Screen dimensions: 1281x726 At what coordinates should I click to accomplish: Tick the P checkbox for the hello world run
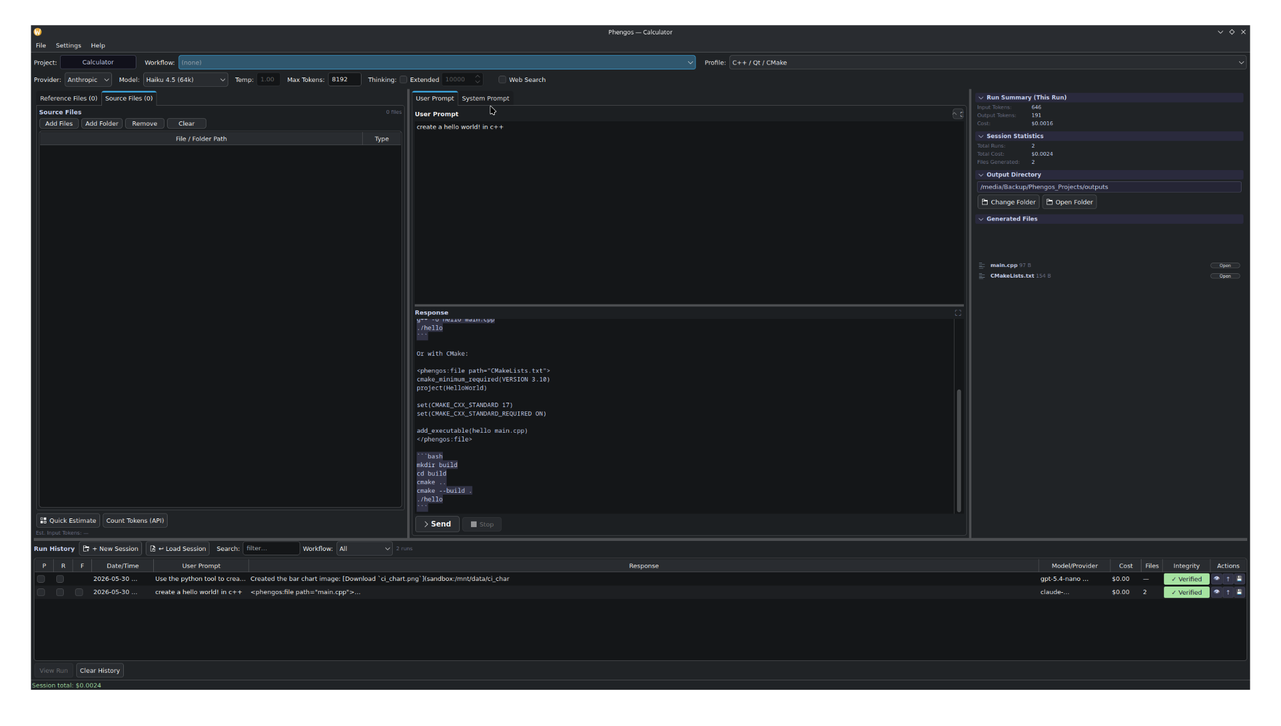pyautogui.click(x=41, y=592)
